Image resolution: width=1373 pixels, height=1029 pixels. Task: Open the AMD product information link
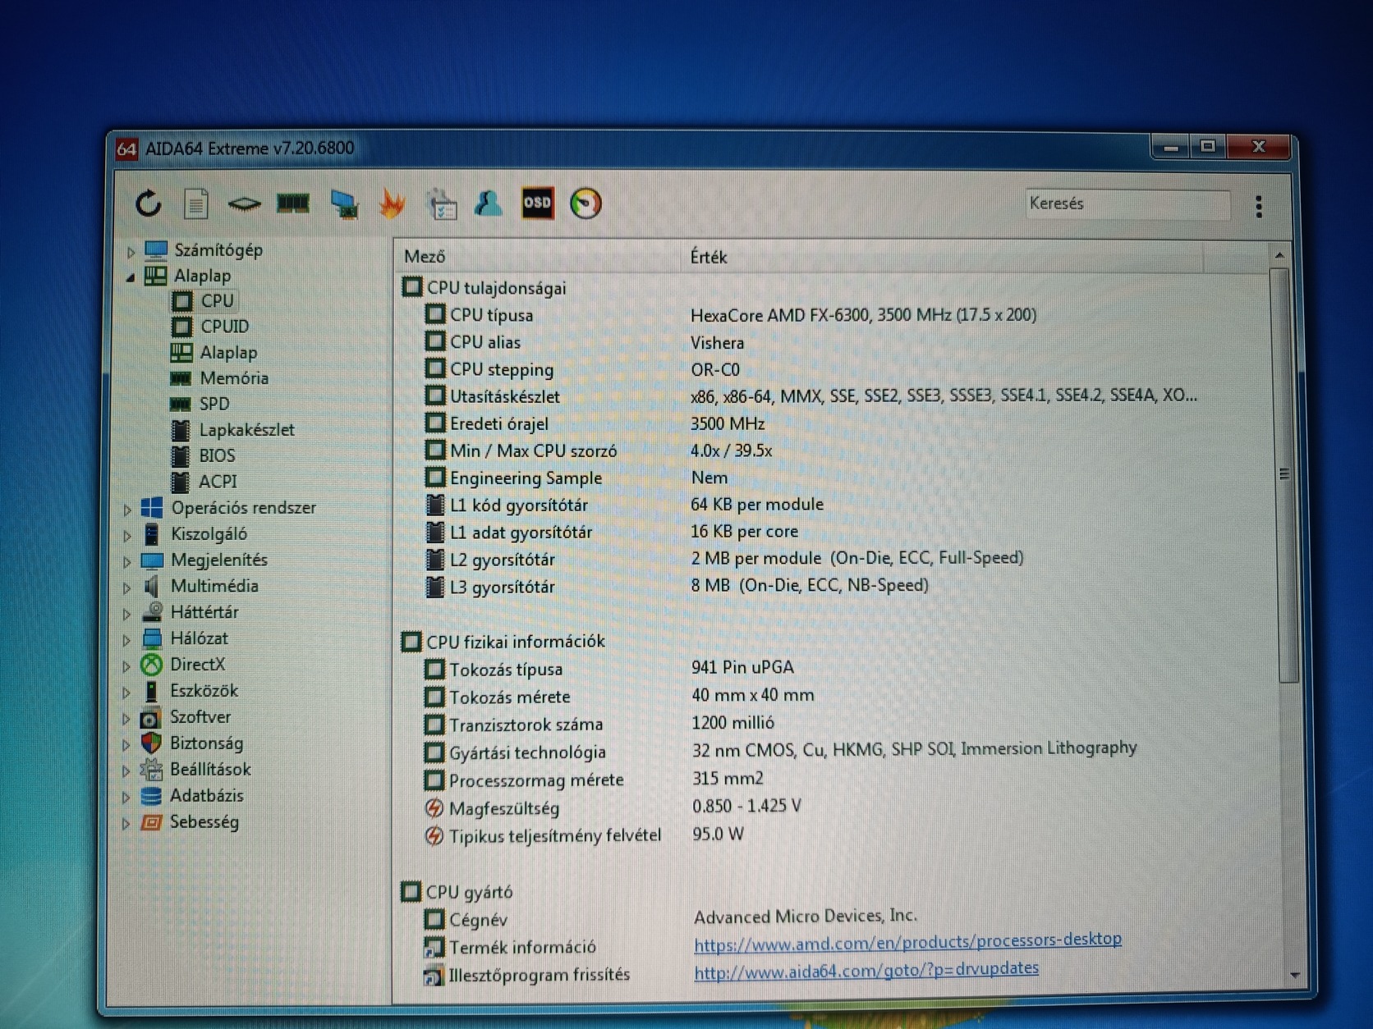point(907,941)
